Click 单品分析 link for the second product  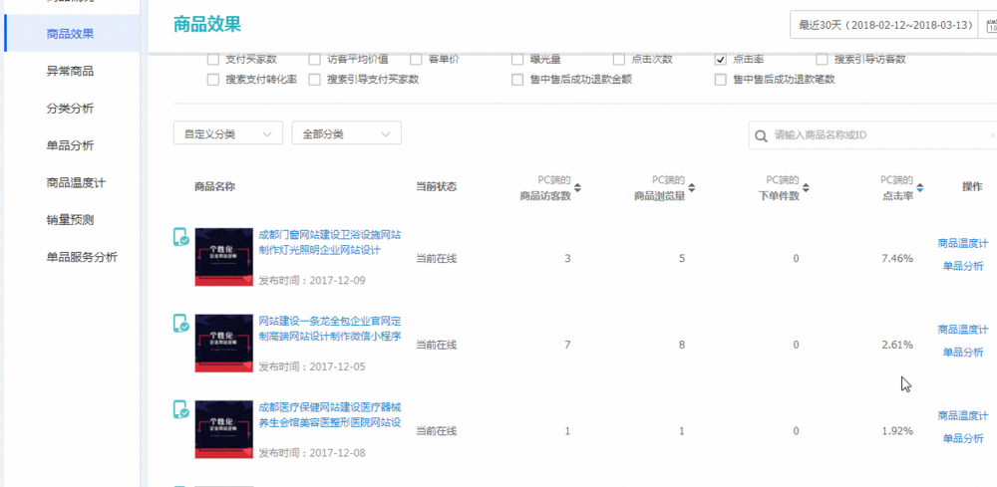962,353
